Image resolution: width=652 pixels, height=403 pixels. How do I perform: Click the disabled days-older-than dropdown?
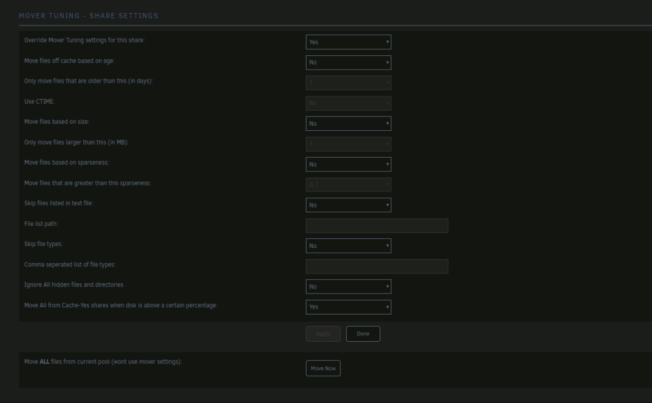(x=348, y=83)
